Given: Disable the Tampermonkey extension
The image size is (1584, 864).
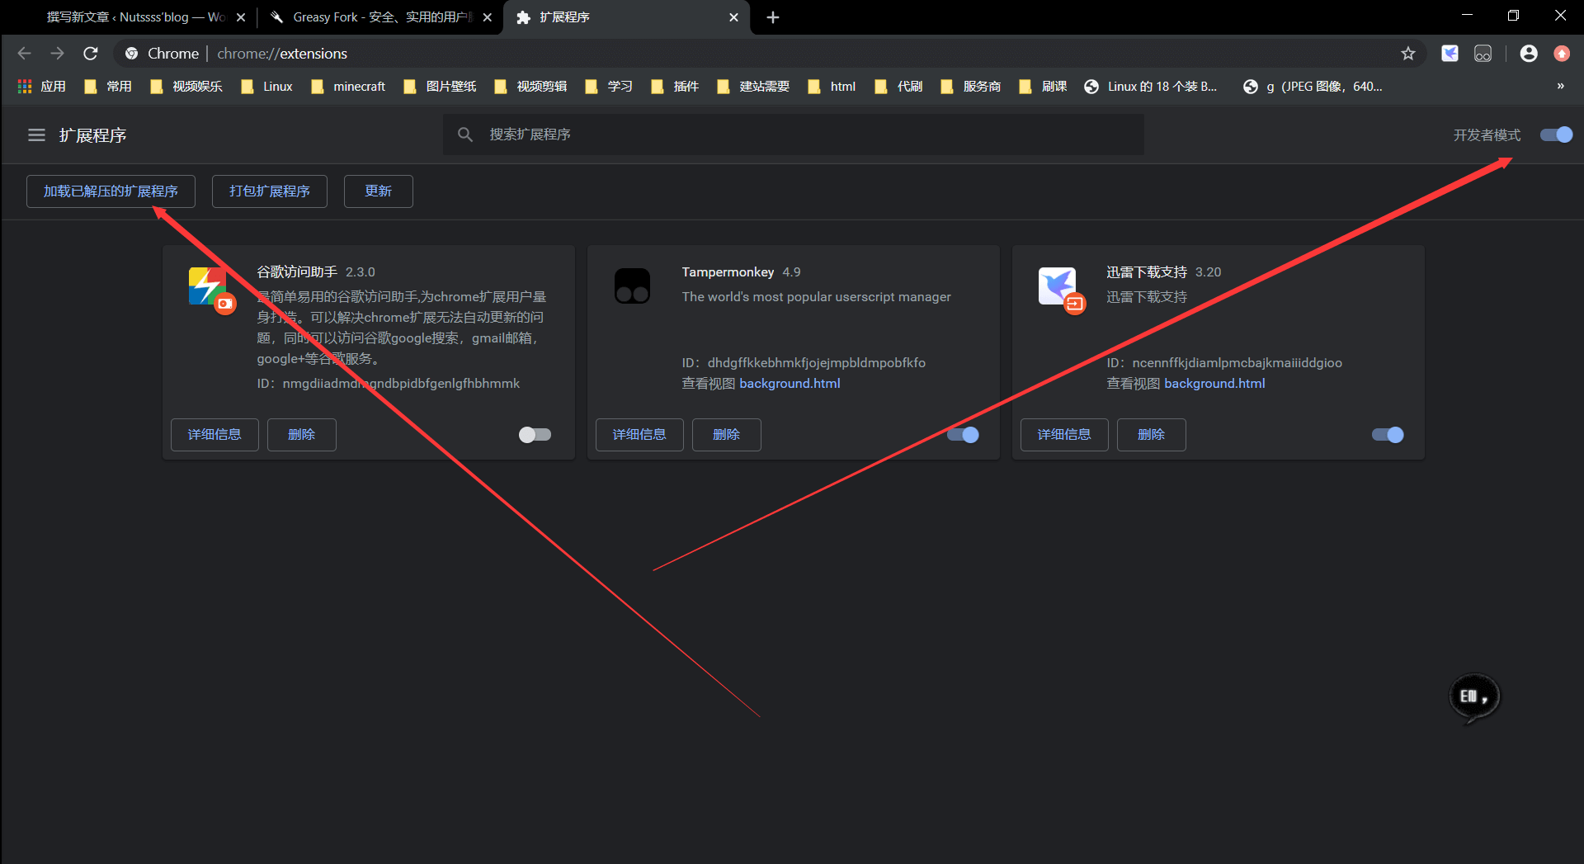Looking at the screenshot, I should (x=963, y=435).
